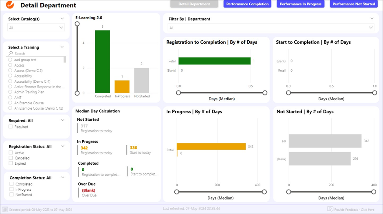Open the Select Catalog(s) All dropdown

click(x=36, y=28)
